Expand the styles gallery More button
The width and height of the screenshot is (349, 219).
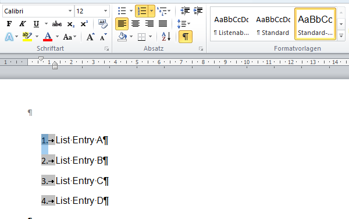[341, 36]
